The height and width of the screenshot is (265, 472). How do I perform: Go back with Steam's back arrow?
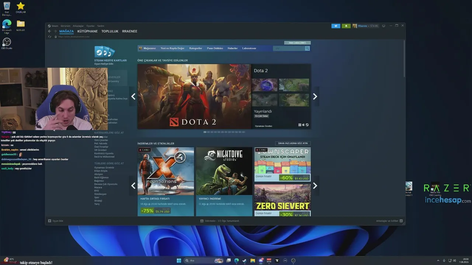50,31
